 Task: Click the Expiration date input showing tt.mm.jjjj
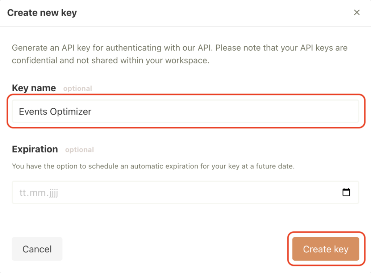coord(145,192)
